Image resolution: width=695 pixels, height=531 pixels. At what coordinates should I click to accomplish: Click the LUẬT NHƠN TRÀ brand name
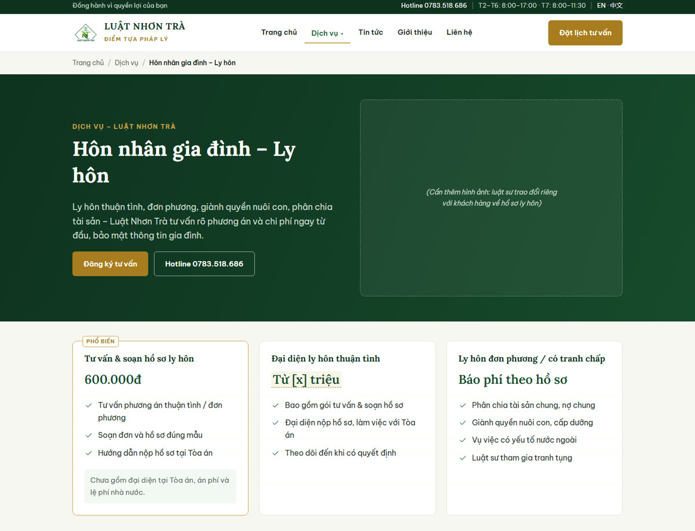145,27
